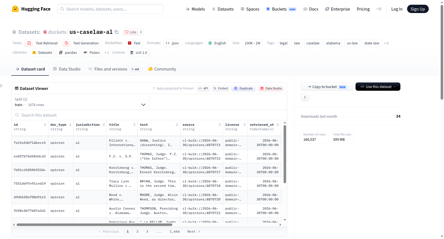Screen dimensions: 444x239
Task: Focus the top search models field
Action: point(110,9)
